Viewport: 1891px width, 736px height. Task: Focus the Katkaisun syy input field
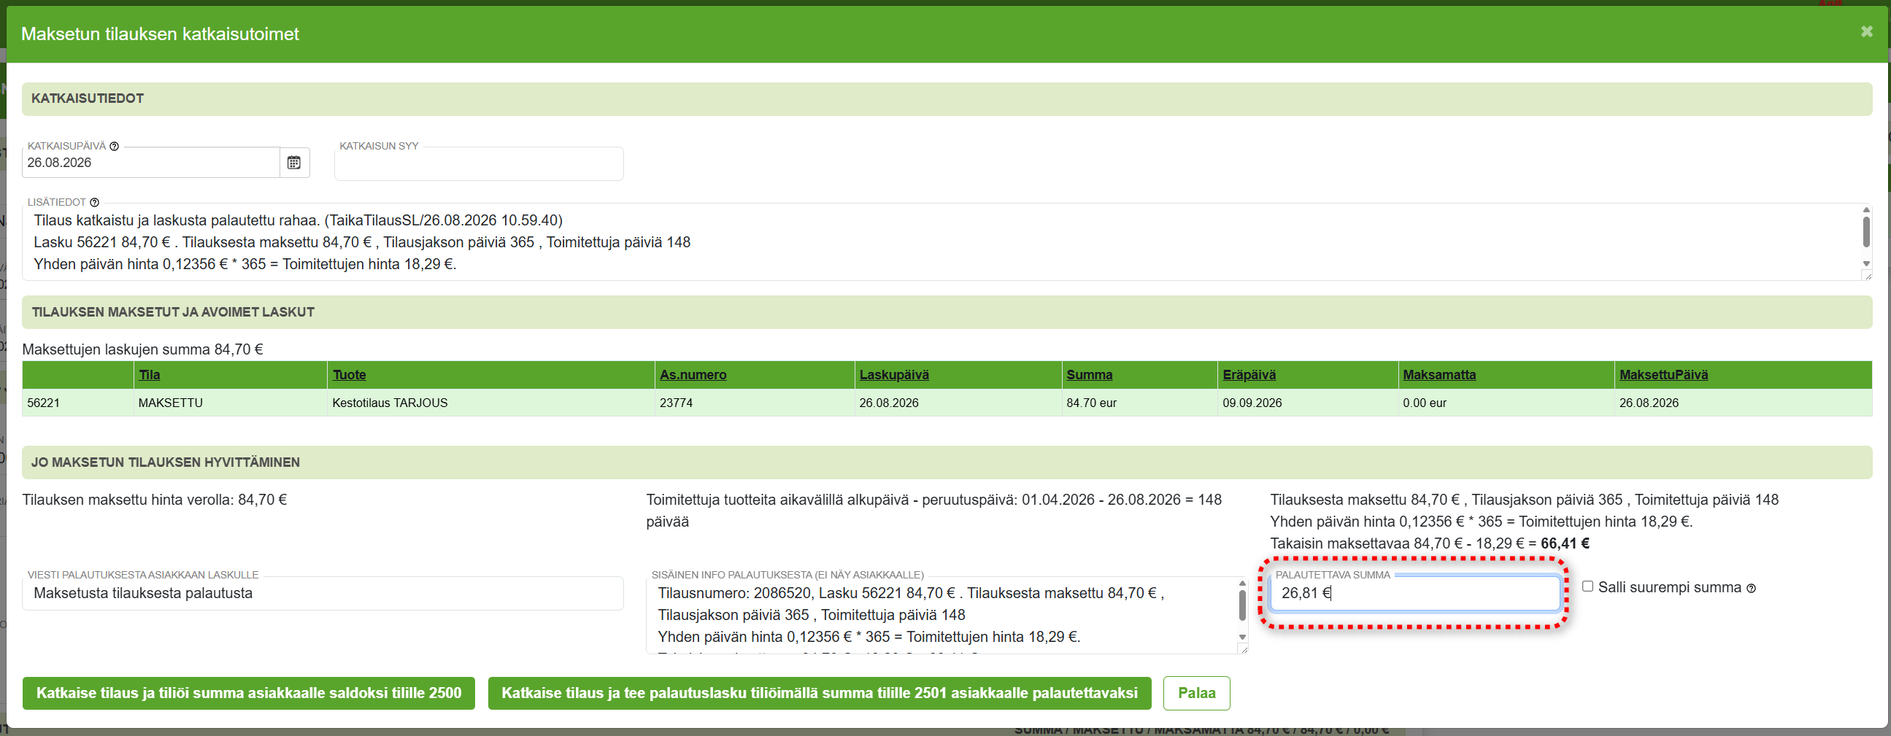[479, 164]
